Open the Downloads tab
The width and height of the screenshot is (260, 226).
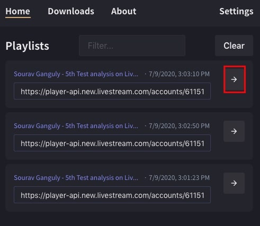pyautogui.click(x=71, y=12)
